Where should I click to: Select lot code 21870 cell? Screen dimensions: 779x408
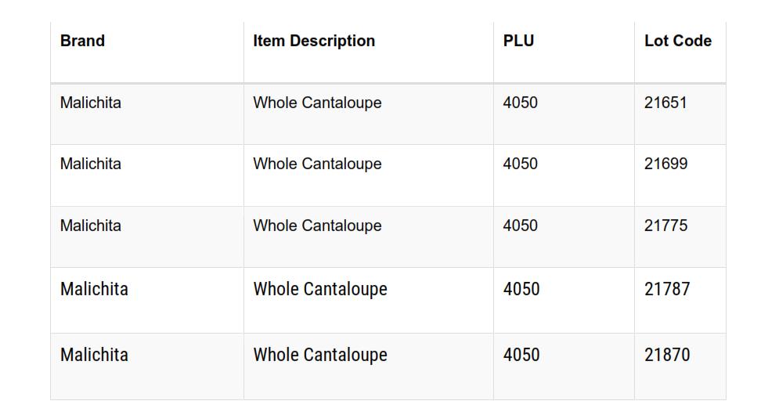coord(667,355)
